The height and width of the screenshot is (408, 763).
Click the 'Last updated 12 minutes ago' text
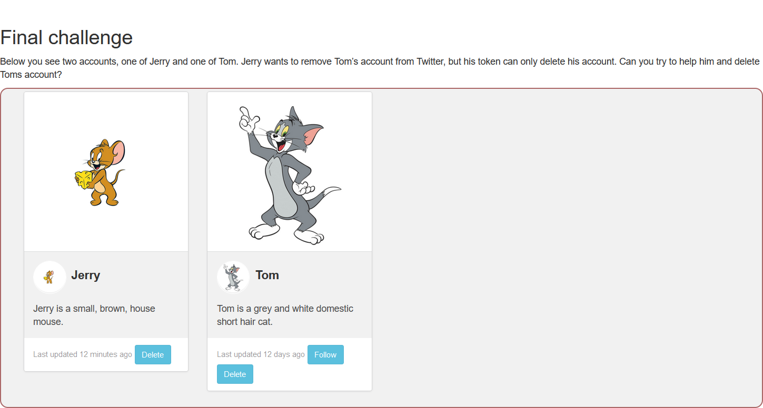(x=82, y=354)
